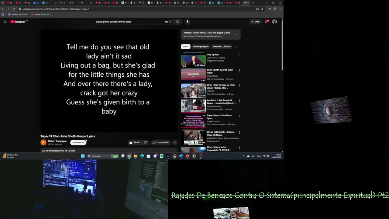Dislike the video with thumbs down
This screenshot has height=219, width=389.
pyautogui.click(x=145, y=142)
